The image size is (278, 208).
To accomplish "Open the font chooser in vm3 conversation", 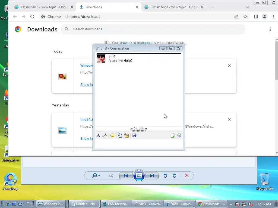I will coord(98,135).
